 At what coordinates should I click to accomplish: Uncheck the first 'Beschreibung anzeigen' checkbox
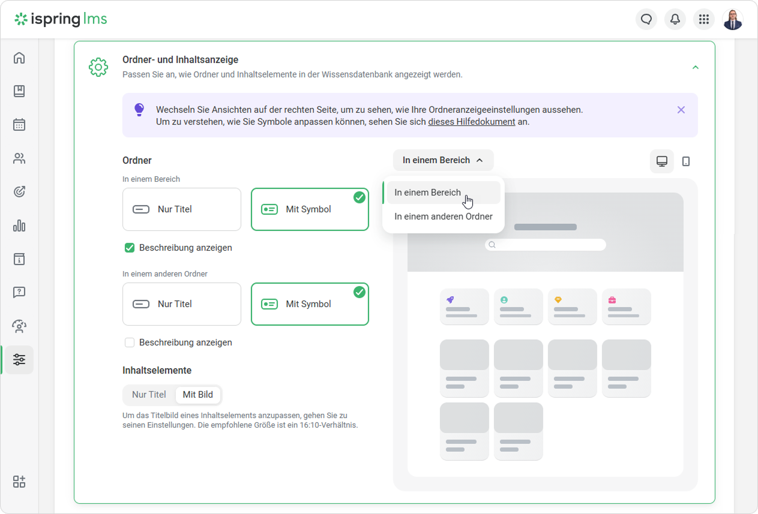coord(130,248)
